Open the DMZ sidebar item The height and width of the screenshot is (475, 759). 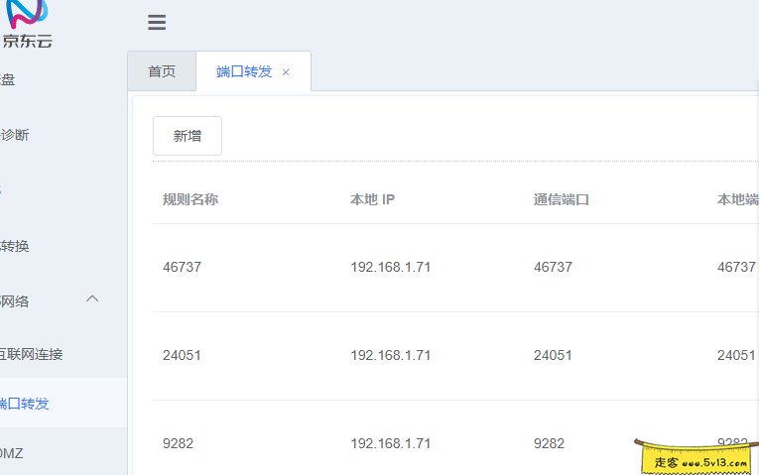(x=11, y=453)
